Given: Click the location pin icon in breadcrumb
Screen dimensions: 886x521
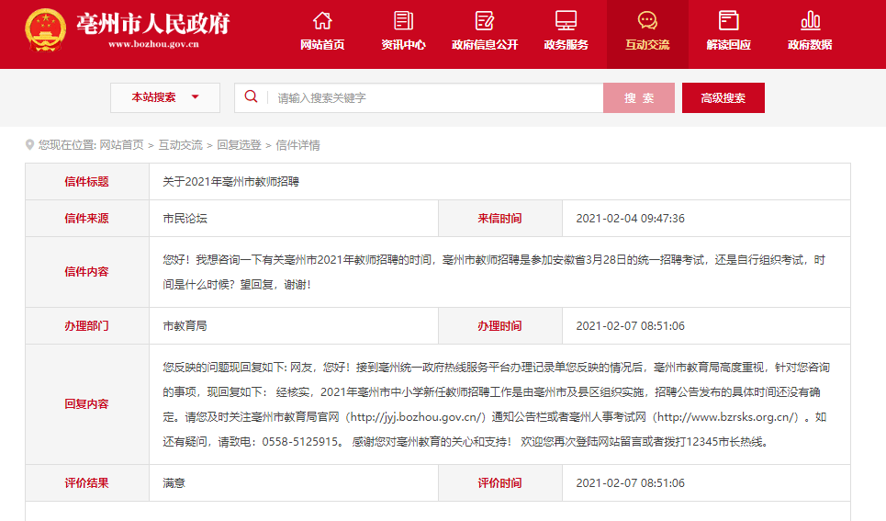Looking at the screenshot, I should tap(29, 145).
